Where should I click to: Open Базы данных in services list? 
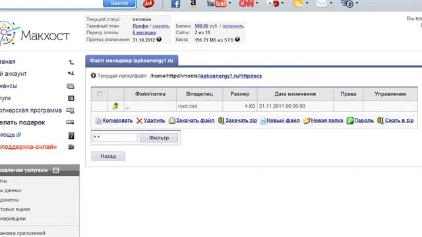[x=11, y=190]
